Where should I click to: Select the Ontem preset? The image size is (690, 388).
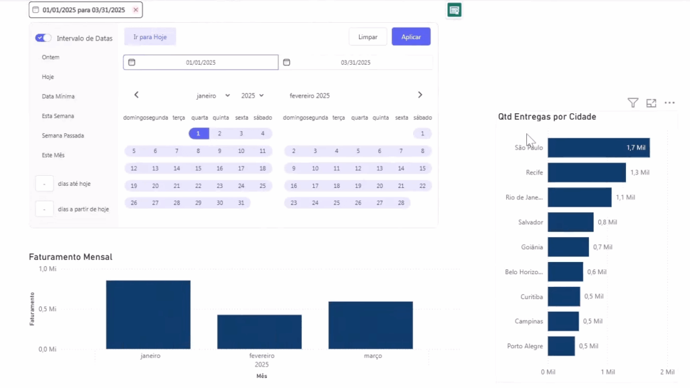point(51,57)
